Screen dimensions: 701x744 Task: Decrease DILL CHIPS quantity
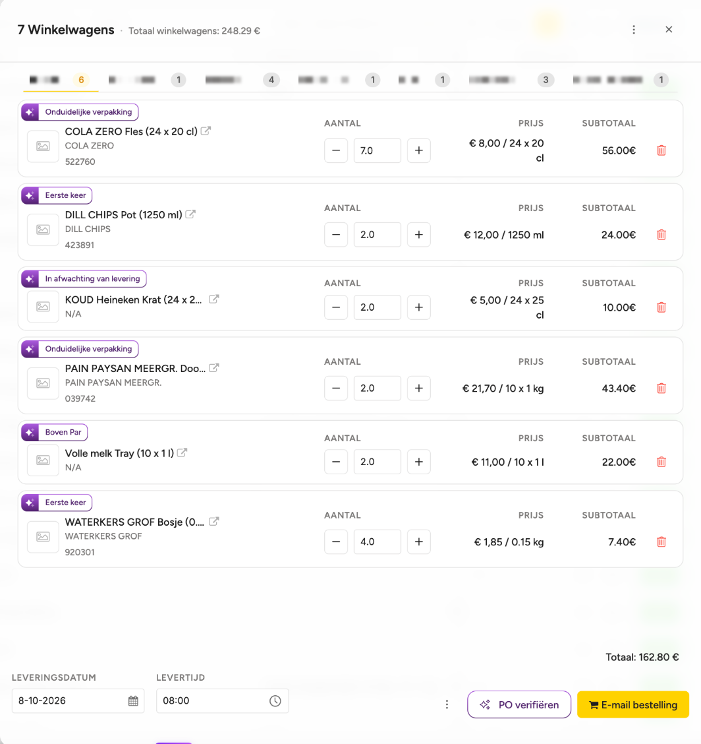(336, 234)
